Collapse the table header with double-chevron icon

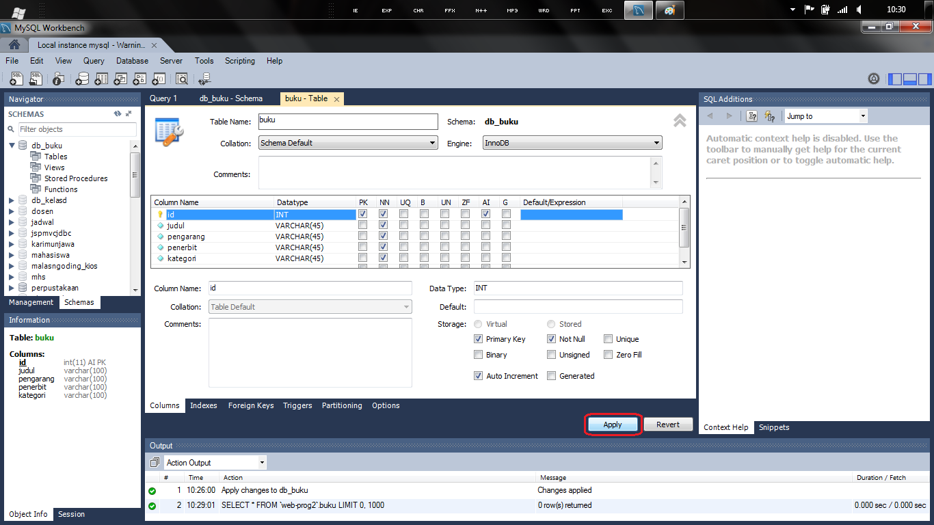(x=680, y=120)
